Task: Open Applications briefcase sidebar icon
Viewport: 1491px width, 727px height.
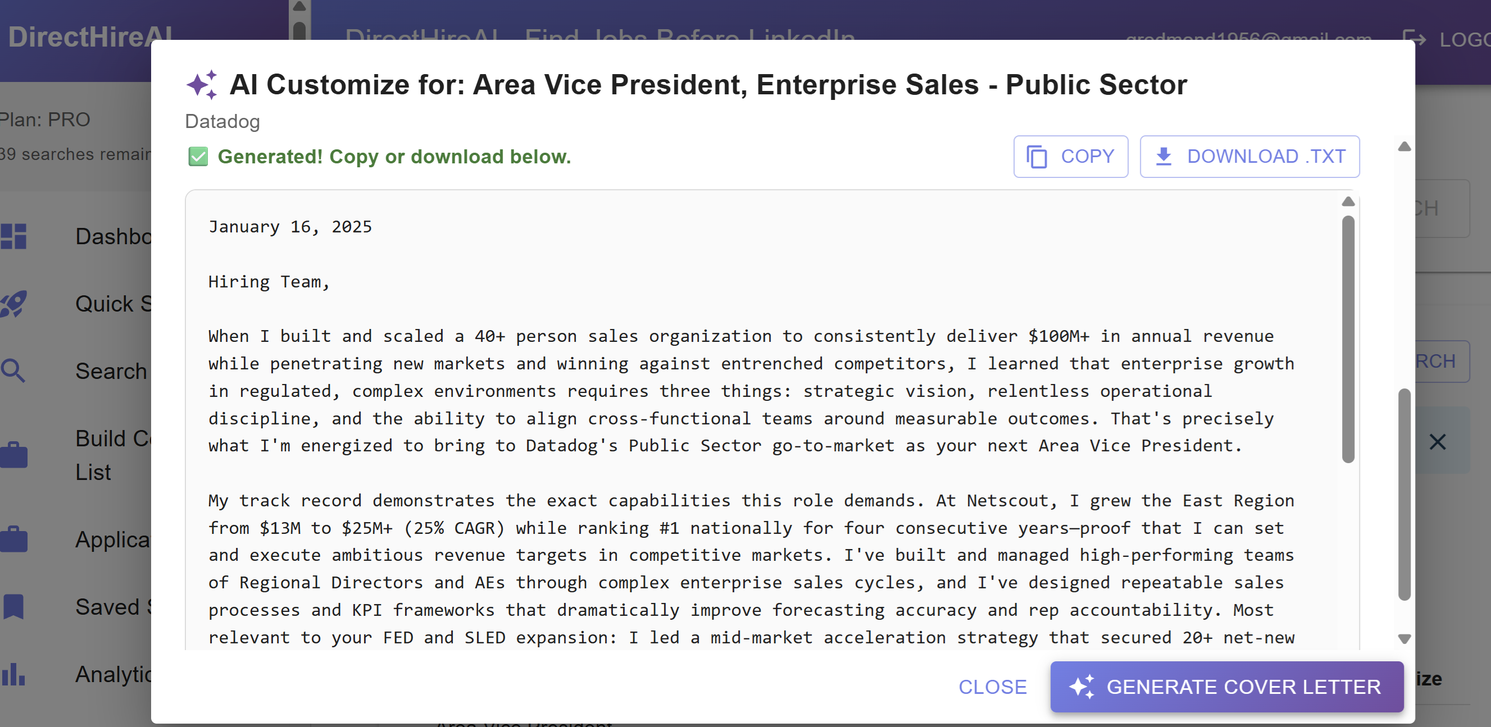Action: 14,539
